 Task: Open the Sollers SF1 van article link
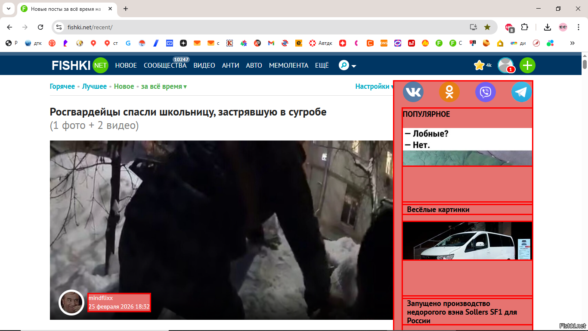coord(462,312)
